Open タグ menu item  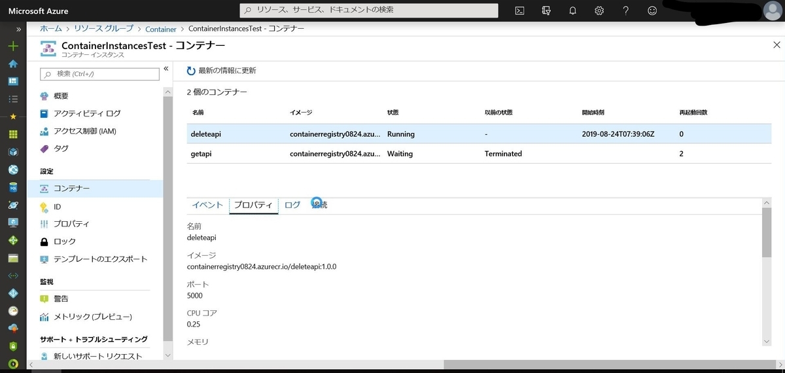click(x=95, y=149)
